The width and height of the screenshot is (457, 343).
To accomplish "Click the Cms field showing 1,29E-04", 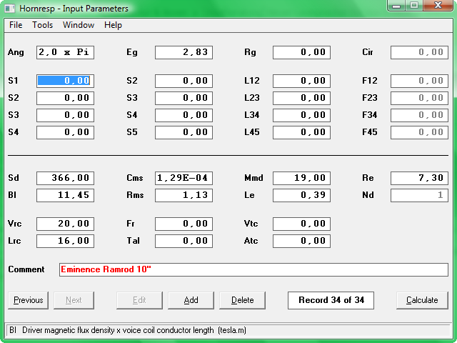I will pos(184,178).
